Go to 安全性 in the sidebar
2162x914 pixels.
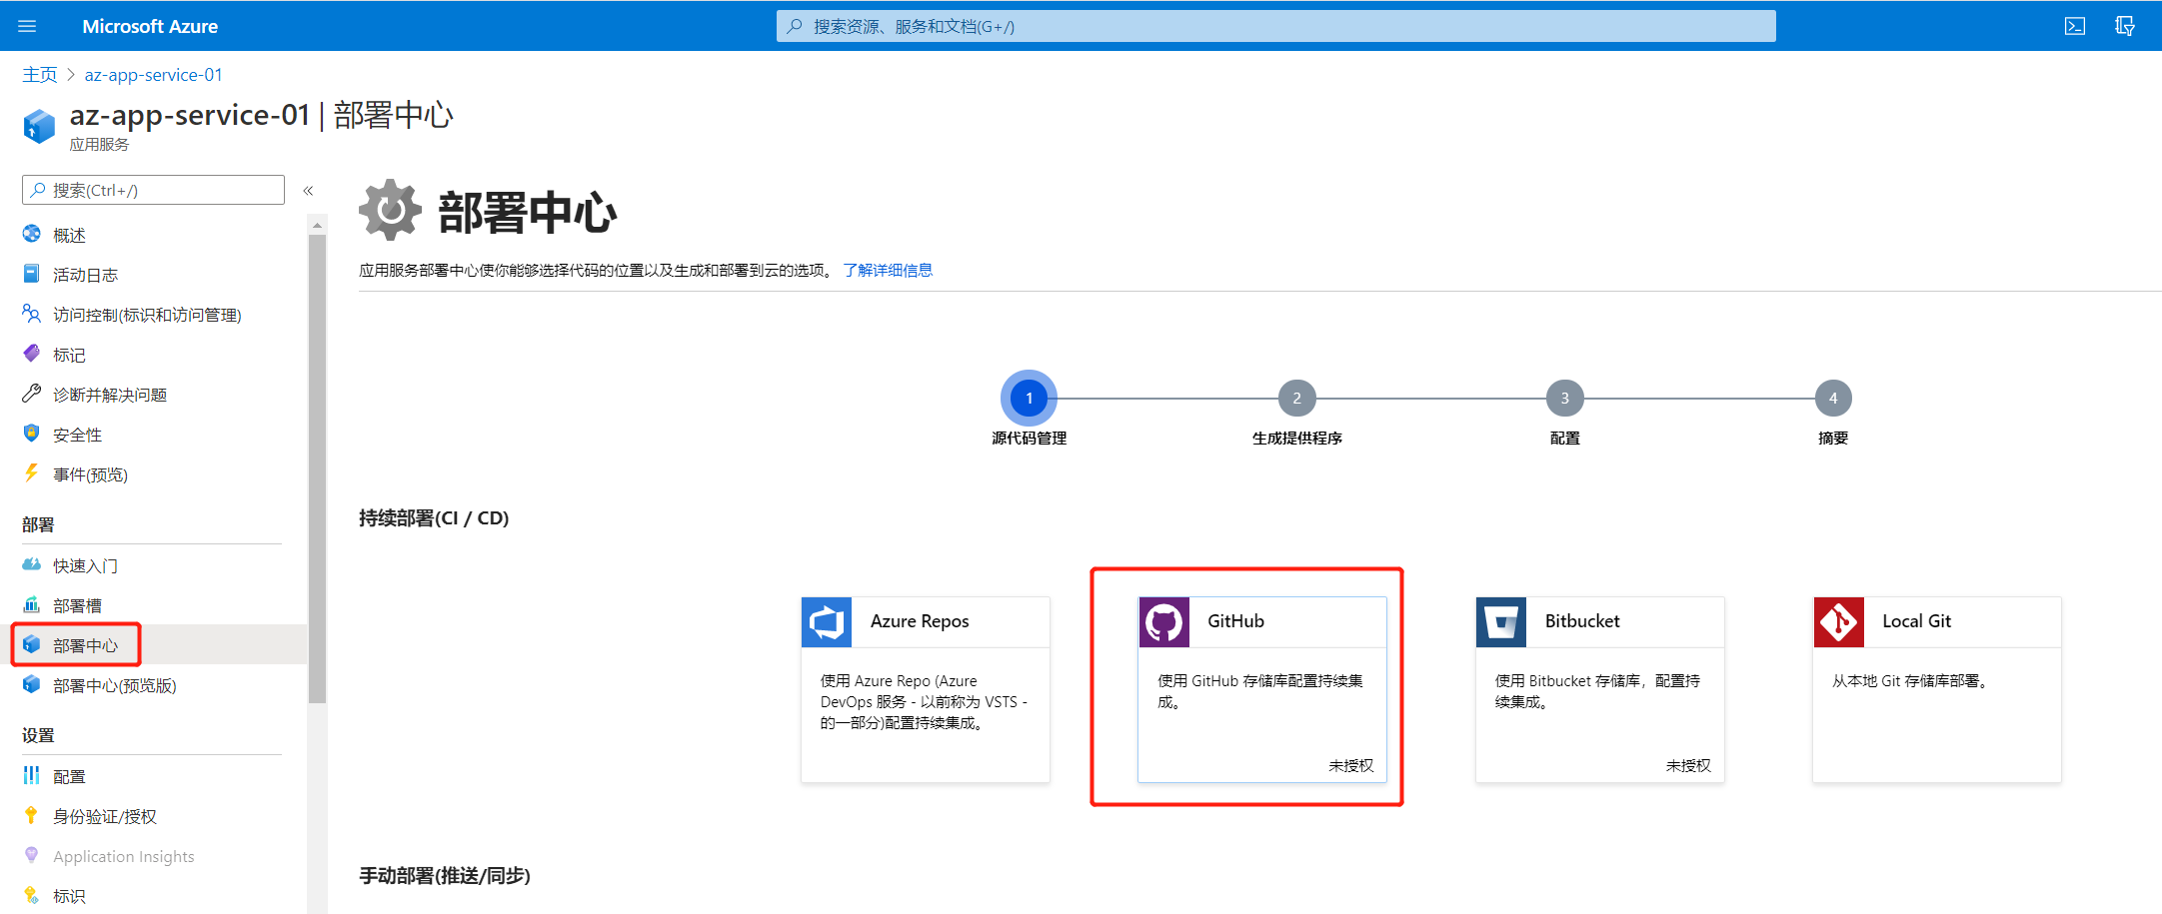[77, 435]
